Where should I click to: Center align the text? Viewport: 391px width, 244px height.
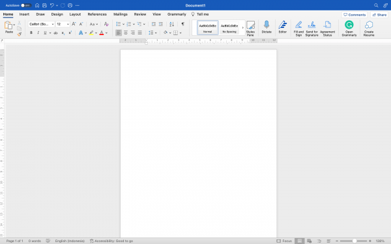[x=126, y=33]
